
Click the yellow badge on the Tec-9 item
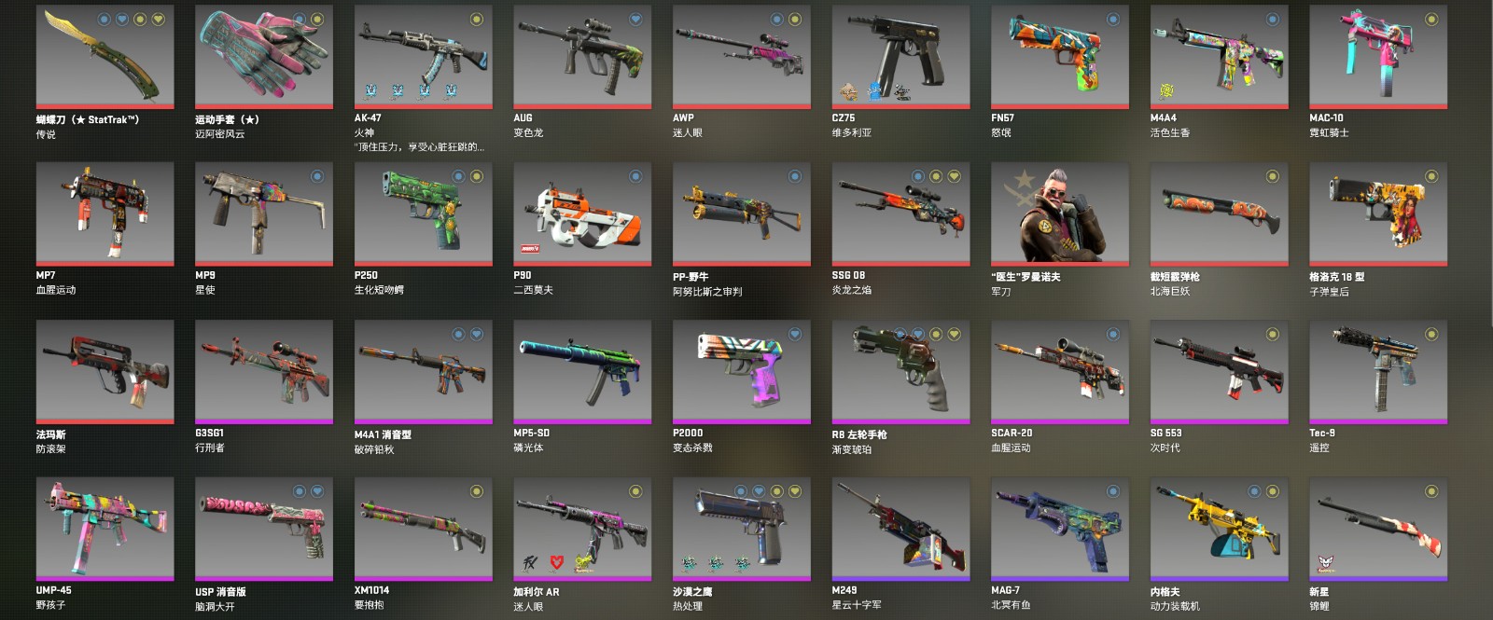coord(1431,334)
